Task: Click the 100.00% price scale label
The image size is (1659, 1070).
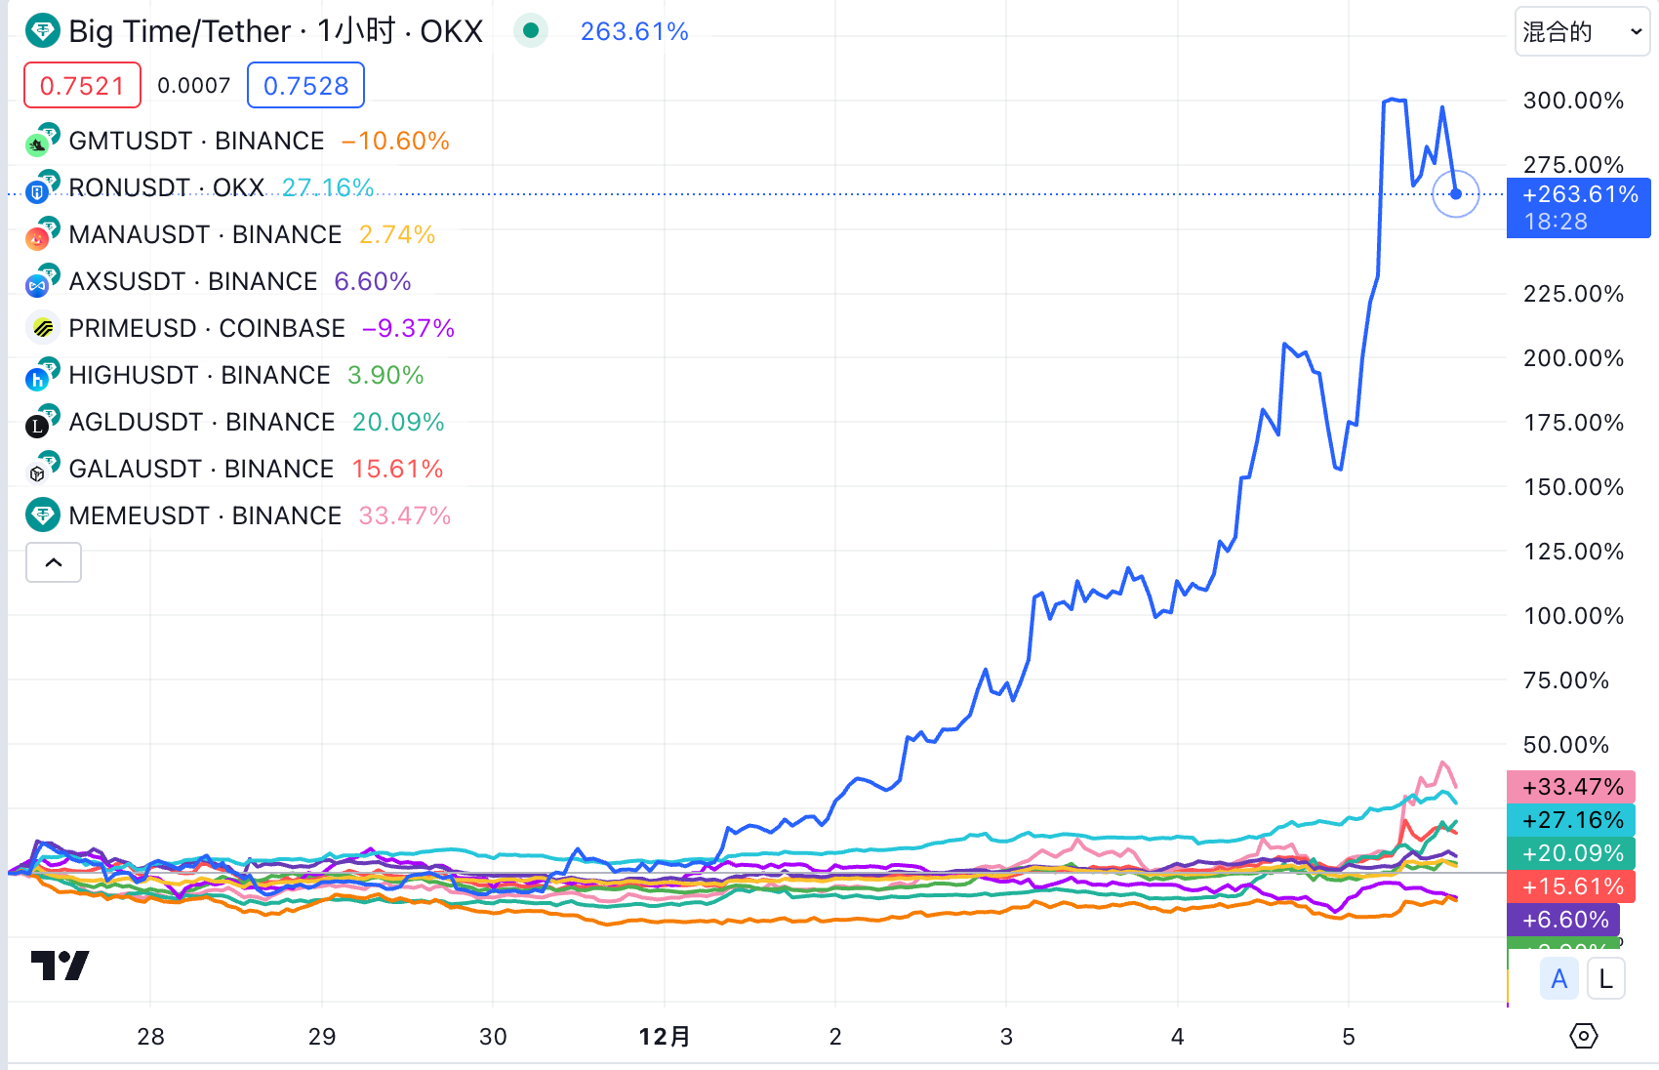Action: 1573,616
